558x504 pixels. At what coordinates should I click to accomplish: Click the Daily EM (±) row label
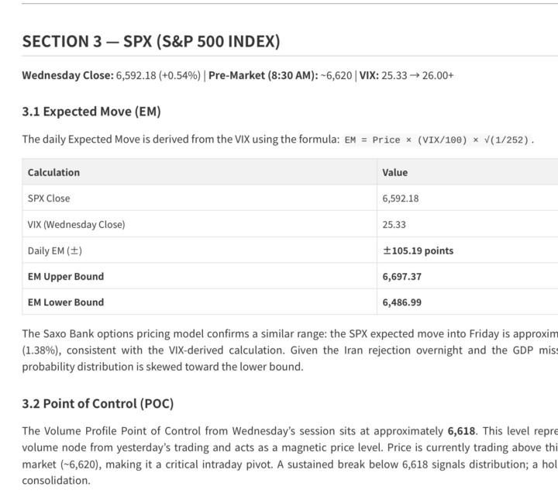55,250
